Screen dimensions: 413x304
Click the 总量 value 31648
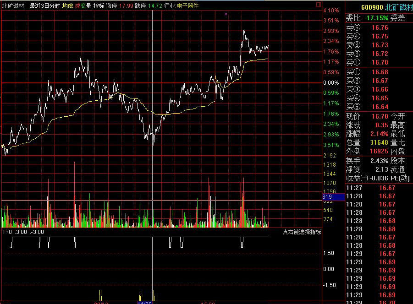pos(379,142)
